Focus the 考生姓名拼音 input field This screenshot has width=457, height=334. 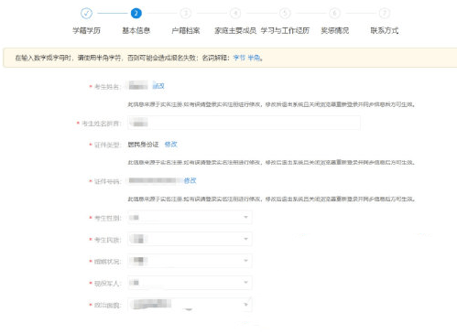pyautogui.click(x=244, y=123)
